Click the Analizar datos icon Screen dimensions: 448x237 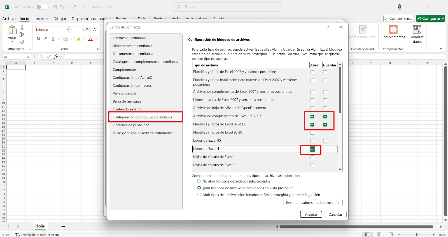pos(417,29)
